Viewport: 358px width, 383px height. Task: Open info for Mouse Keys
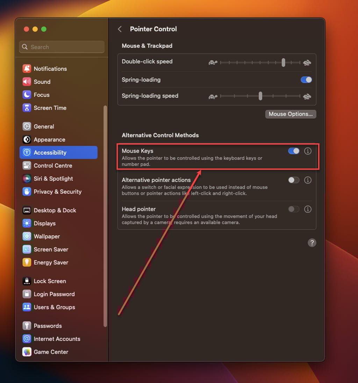point(308,151)
